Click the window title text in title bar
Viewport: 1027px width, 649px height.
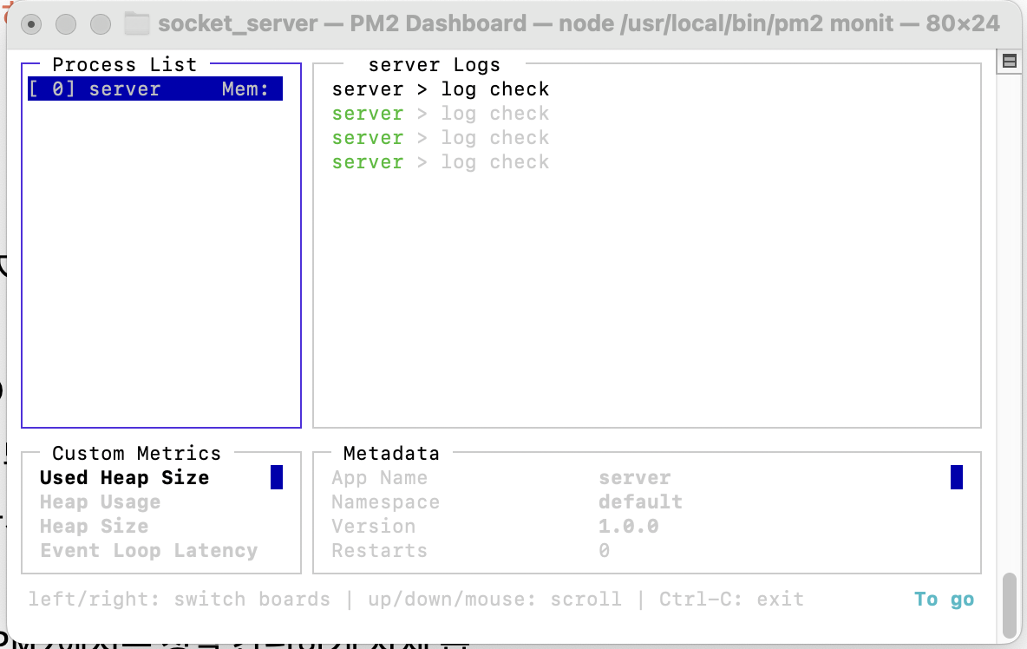tap(579, 23)
